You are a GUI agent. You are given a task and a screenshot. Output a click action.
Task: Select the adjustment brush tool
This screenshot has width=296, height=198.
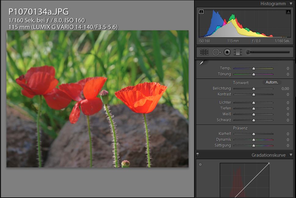pyautogui.click(x=268, y=52)
